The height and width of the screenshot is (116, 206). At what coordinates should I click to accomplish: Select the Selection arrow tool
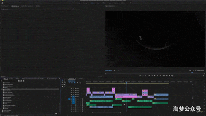[x=62, y=80]
